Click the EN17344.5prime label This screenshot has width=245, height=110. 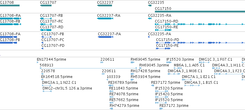click(x=52, y=59)
